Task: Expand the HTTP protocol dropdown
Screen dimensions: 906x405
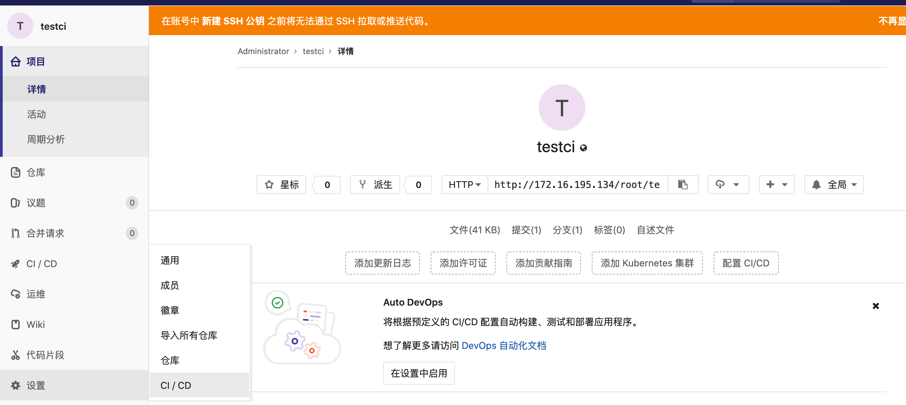Action: tap(464, 184)
